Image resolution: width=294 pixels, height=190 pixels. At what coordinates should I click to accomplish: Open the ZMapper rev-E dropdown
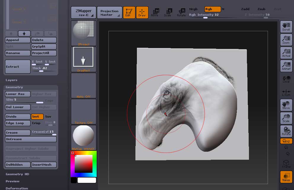coord(84,12)
